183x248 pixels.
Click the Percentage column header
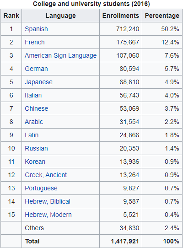pyautogui.click(x=162, y=16)
